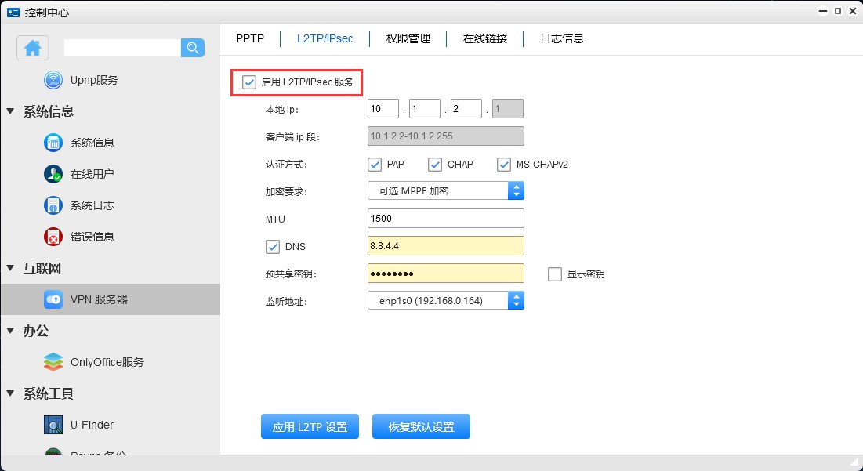The image size is (863, 471).
Task: Open the Upnp服务 settings
Action: pyautogui.click(x=86, y=79)
